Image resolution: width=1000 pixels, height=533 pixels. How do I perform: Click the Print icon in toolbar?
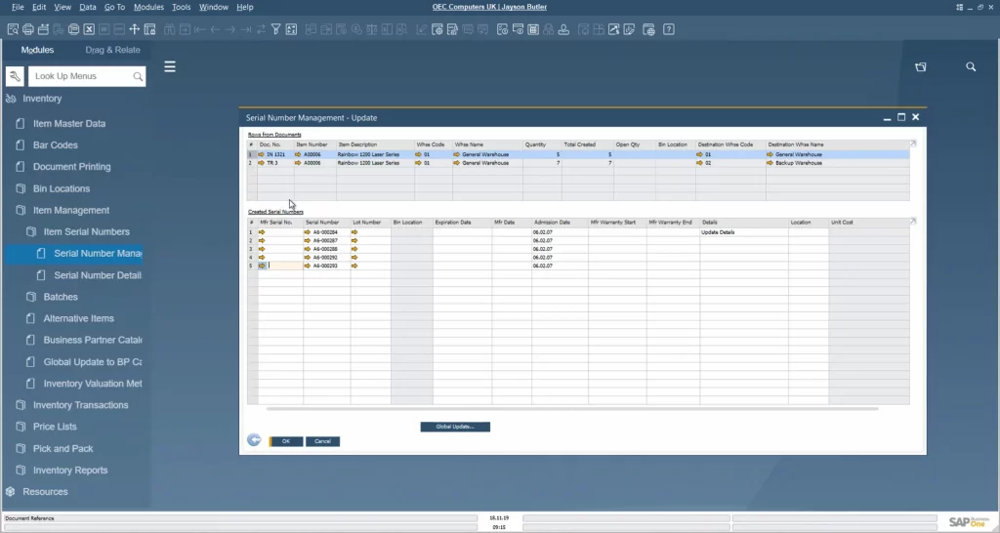point(27,29)
